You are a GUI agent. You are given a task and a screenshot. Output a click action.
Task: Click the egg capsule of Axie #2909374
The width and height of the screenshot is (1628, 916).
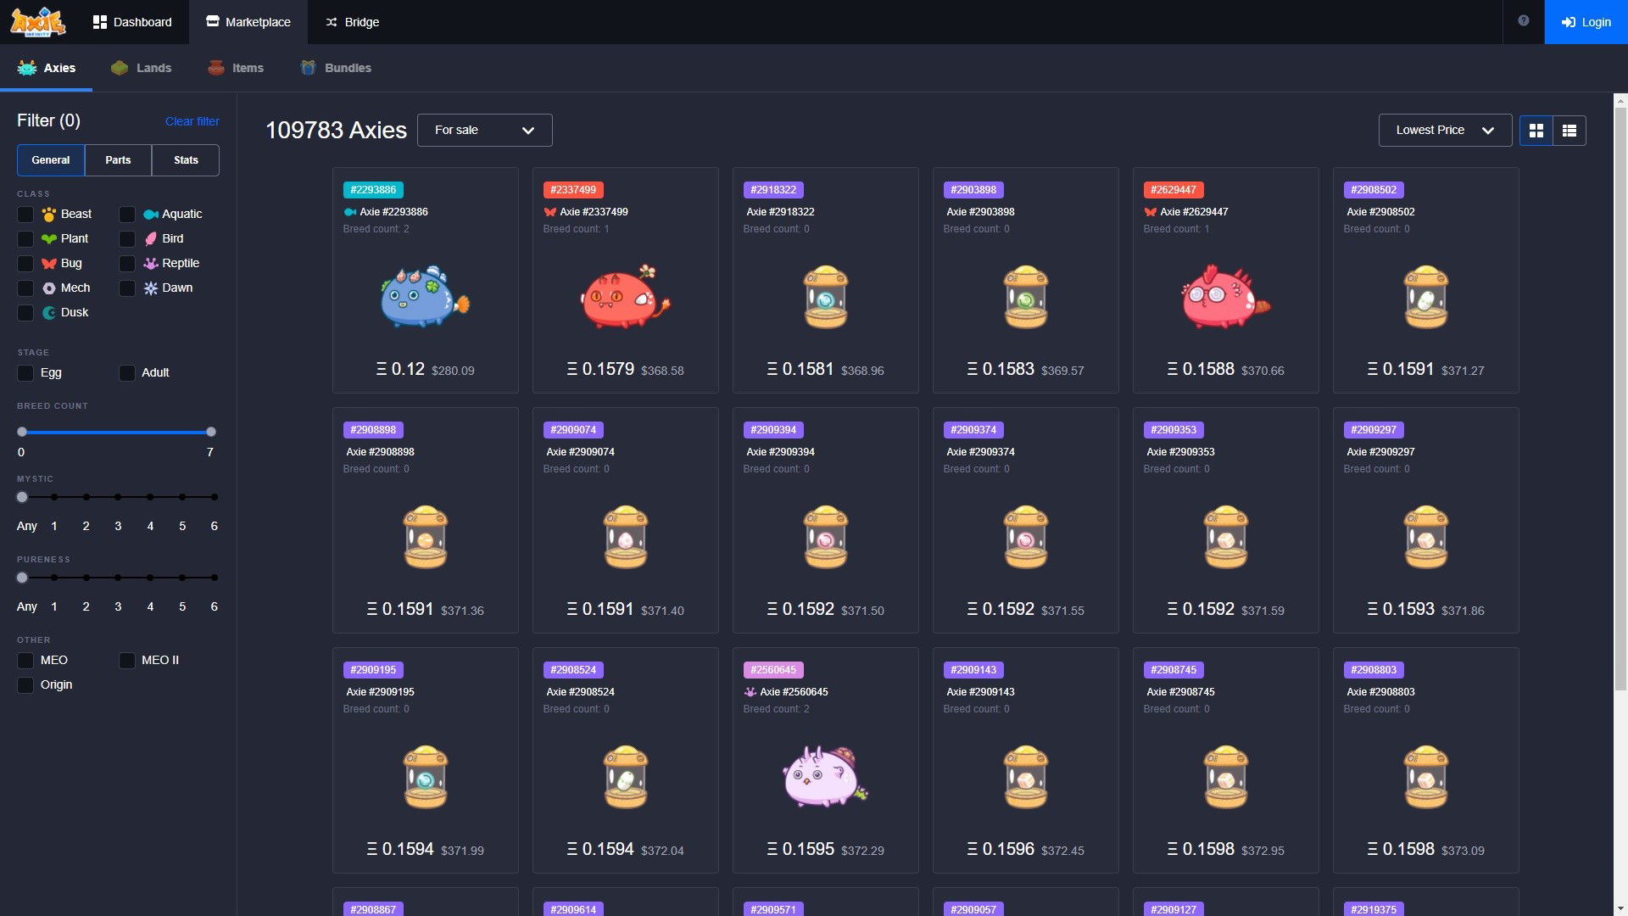tap(1025, 537)
